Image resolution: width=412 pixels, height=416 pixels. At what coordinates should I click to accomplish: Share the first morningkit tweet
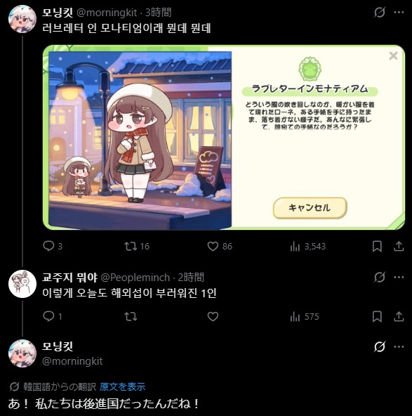[x=399, y=247]
